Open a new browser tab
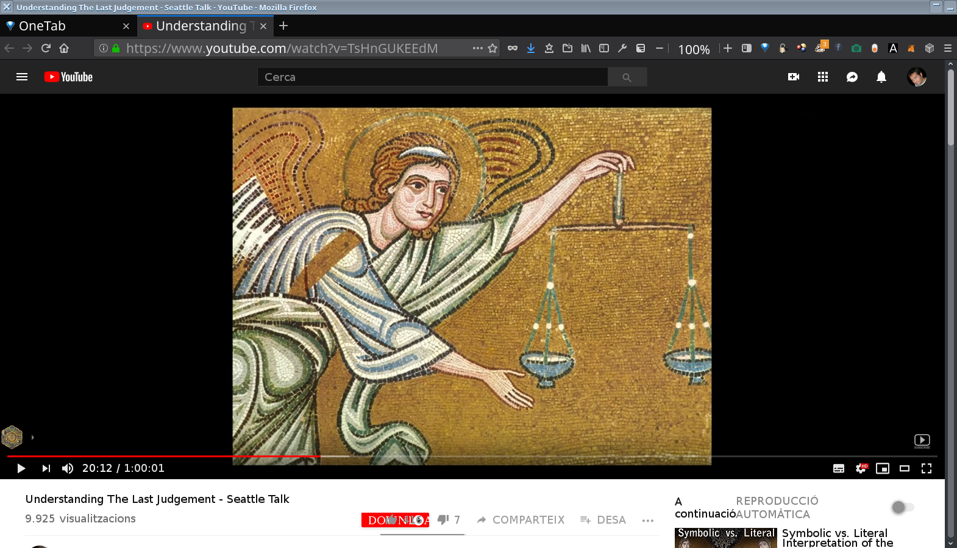957x548 pixels. coord(283,26)
